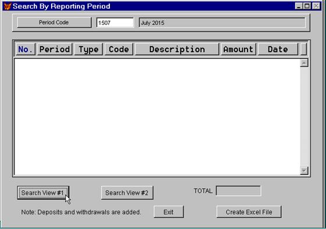The image size is (326, 229).
Task: Run Search View #1
Action: click(43, 193)
